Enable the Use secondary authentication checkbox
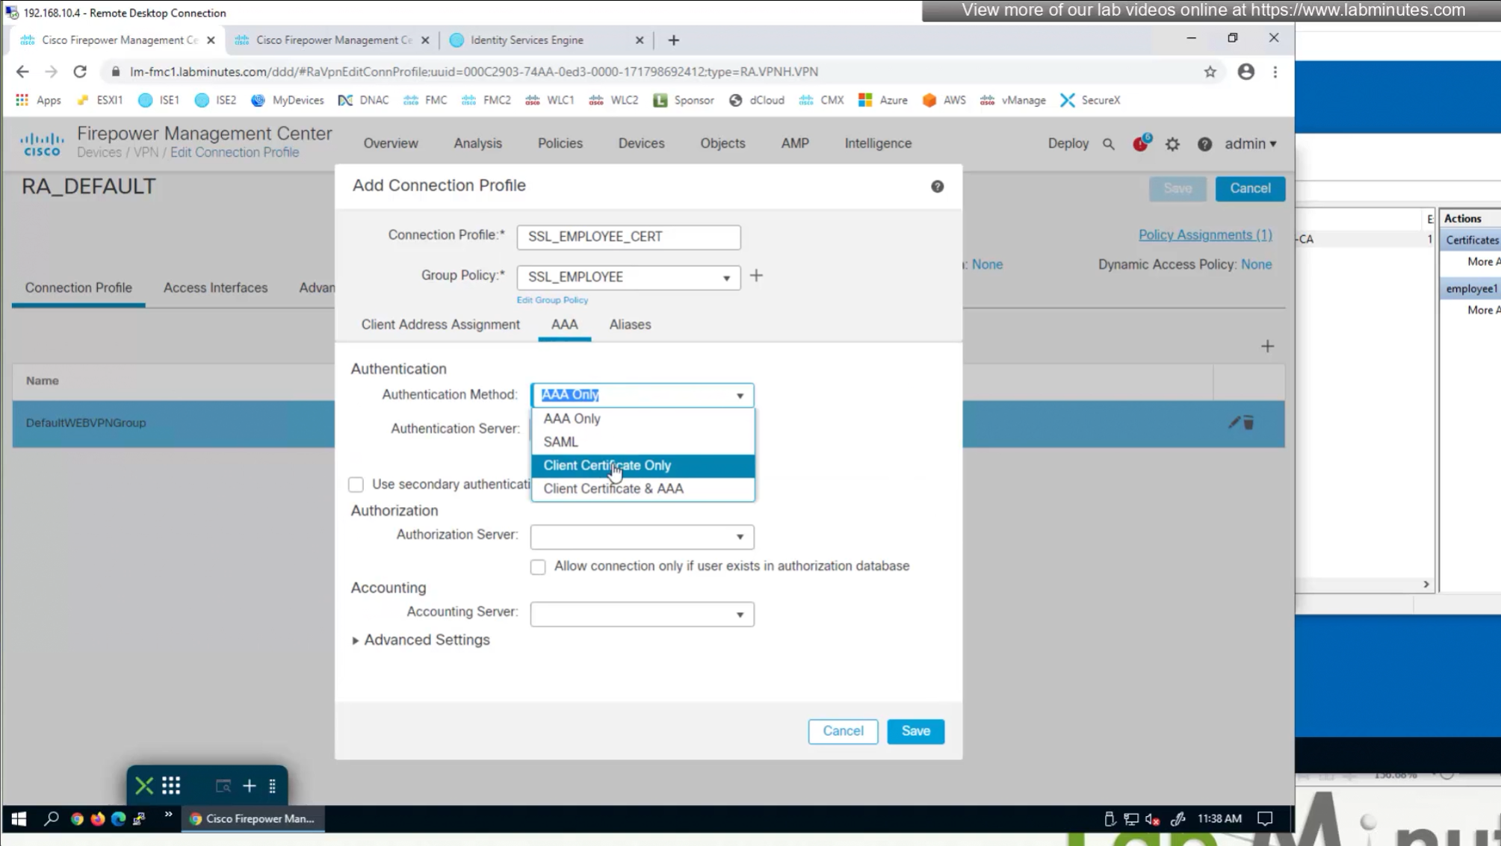Screen dimensions: 1501x846 [356, 485]
